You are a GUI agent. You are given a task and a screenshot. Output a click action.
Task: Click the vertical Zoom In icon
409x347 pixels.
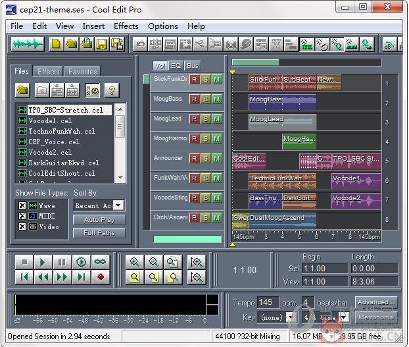click(197, 261)
